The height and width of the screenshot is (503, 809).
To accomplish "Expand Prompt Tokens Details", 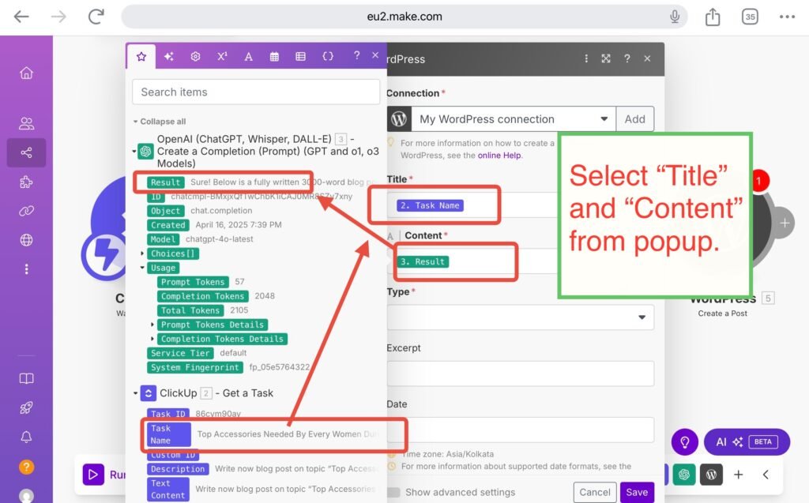I will 152,325.
